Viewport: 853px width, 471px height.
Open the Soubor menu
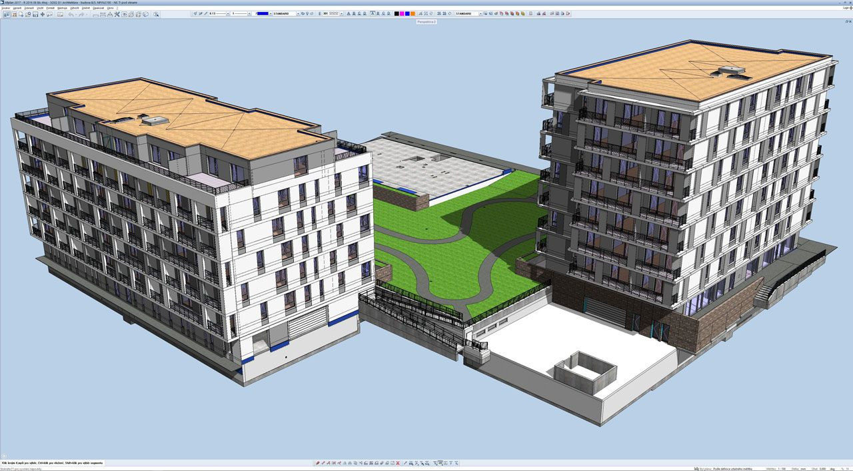5,8
